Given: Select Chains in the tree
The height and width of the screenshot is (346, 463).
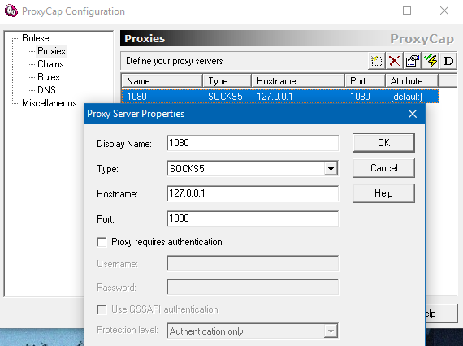Looking at the screenshot, I should (50, 64).
